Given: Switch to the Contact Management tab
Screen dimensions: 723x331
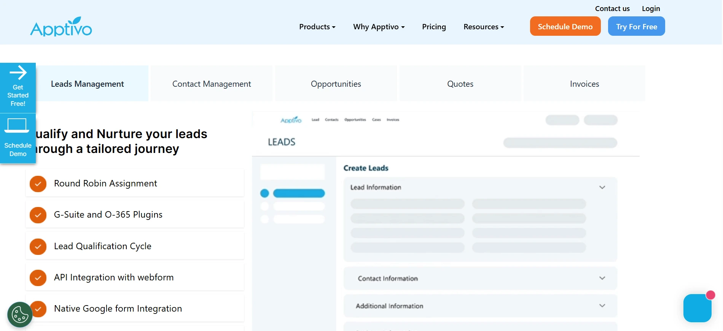Looking at the screenshot, I should pos(212,84).
